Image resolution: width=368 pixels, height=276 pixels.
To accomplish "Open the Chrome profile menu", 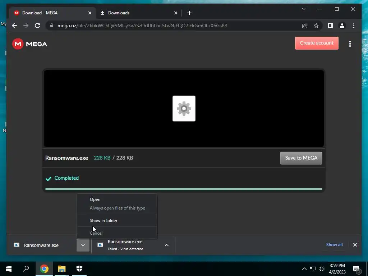I will click(x=342, y=26).
